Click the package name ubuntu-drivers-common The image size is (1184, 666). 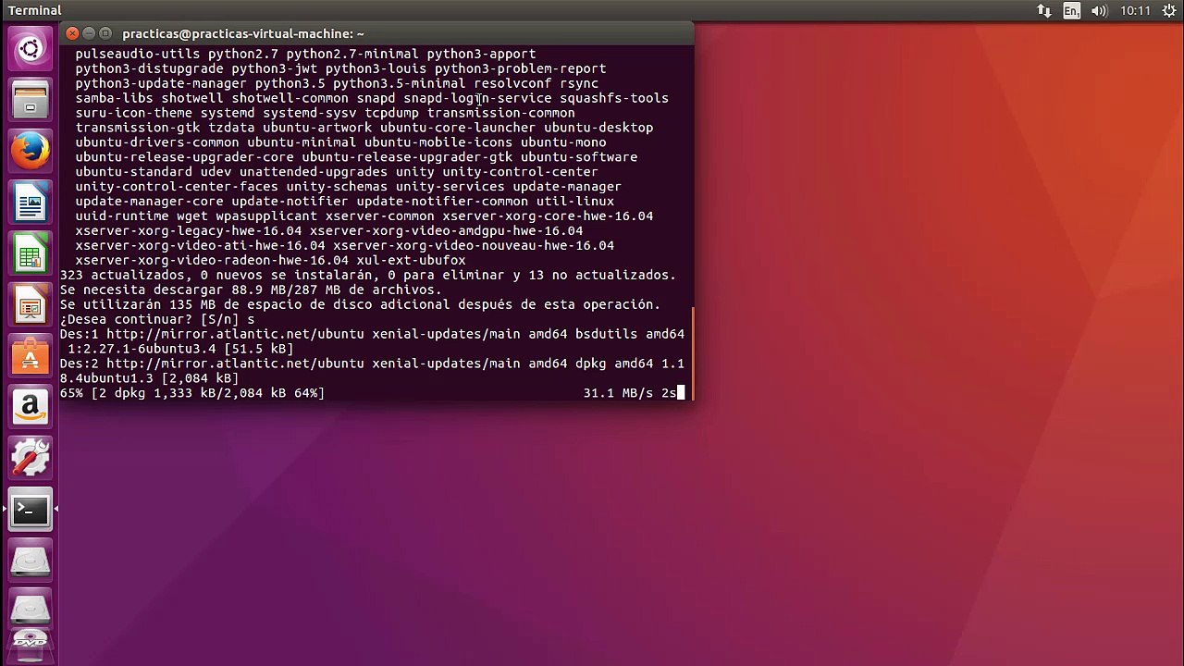pyautogui.click(x=157, y=142)
